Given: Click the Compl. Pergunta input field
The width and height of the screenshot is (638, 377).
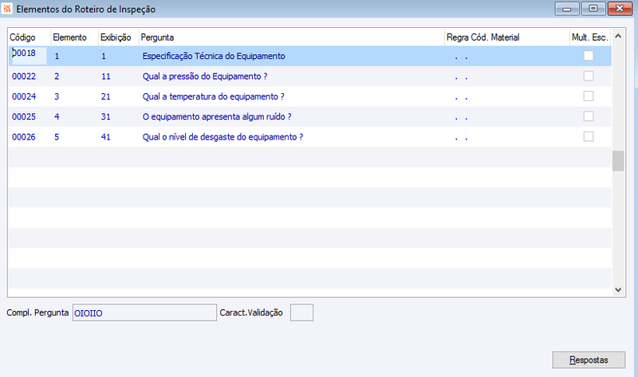Looking at the screenshot, I should (144, 312).
